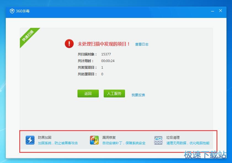The width and height of the screenshot is (232, 163).
Task: Click the scanned objects count 15377
Action: point(106,54)
